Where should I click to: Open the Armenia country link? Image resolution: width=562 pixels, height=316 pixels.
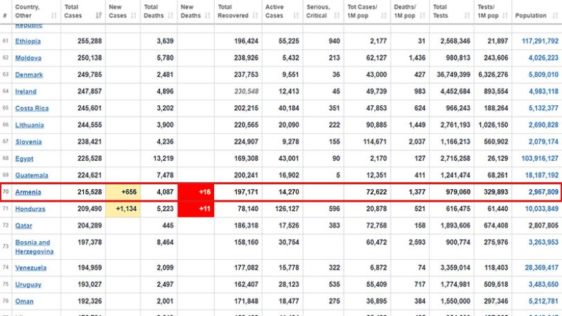[28, 192]
